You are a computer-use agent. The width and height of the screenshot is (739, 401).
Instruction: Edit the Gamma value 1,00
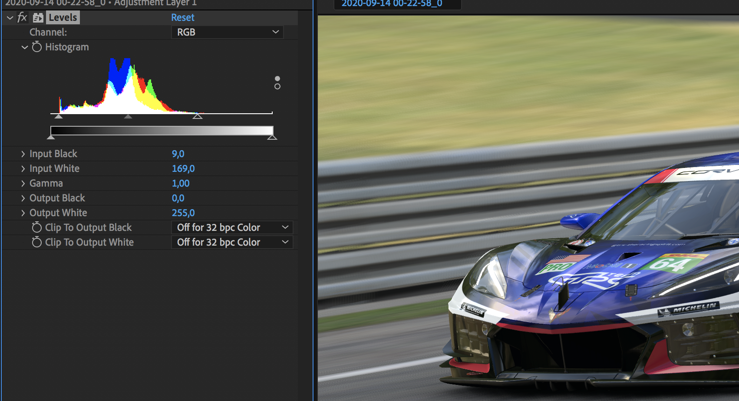coord(181,183)
